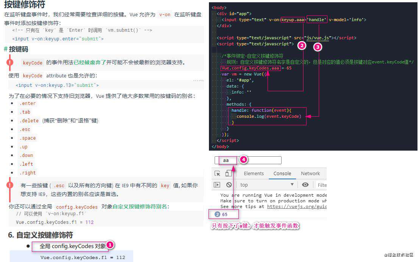Click the console output value 65
Viewport: 419px width, 262px height.
point(225,214)
